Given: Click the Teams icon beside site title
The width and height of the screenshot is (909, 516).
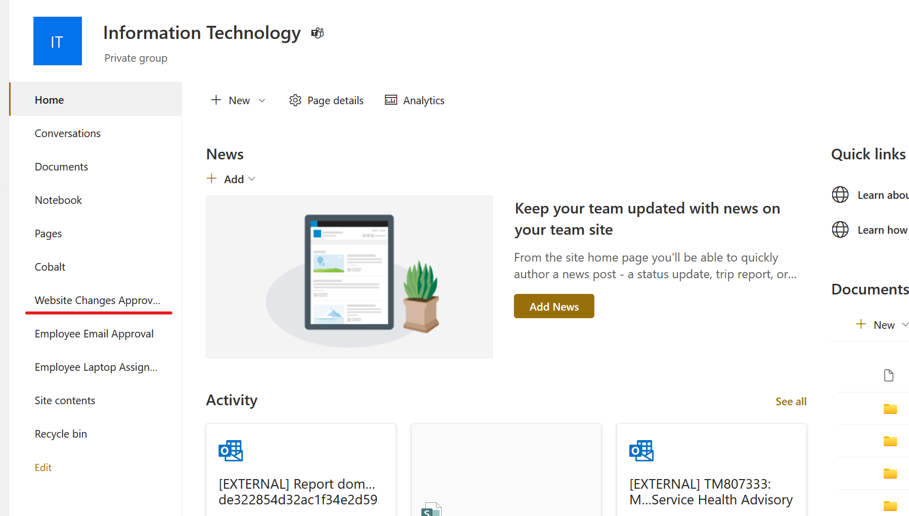Looking at the screenshot, I should (317, 33).
